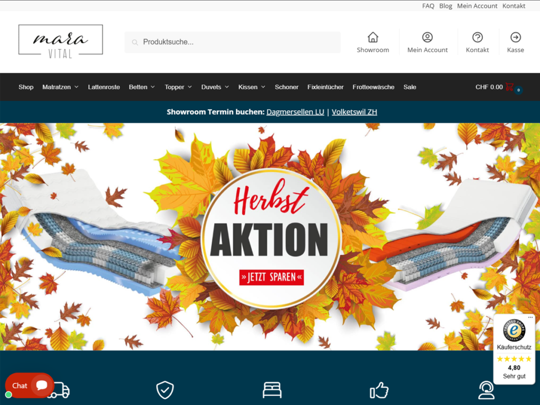The width and height of the screenshot is (540, 405).
Task: Click the bed icon in footer strip
Action: click(272, 390)
